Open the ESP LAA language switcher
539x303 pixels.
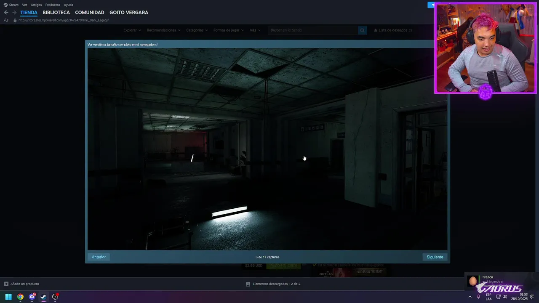click(488, 297)
